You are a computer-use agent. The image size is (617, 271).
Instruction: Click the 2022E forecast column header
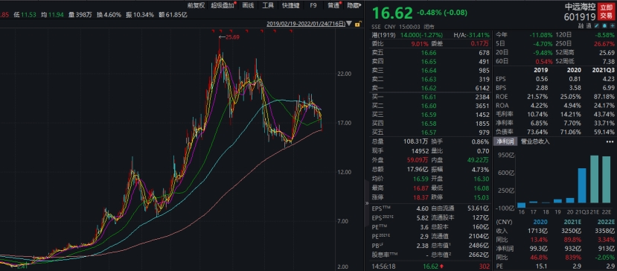click(605, 222)
